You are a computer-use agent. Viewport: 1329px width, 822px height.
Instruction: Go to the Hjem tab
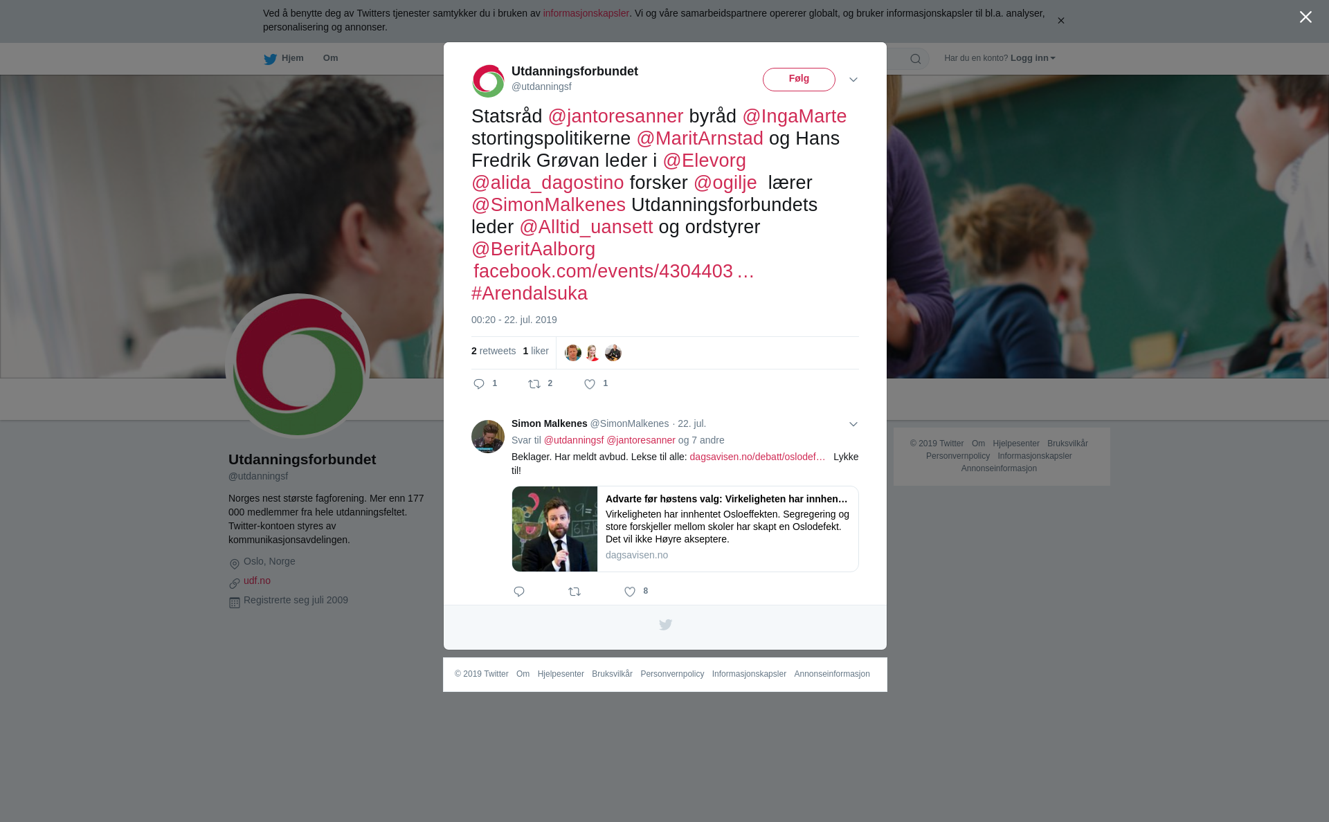tap(284, 59)
